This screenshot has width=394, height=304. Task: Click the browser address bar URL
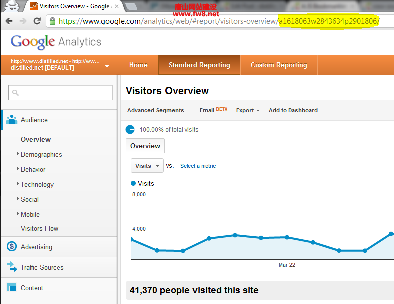coord(219,21)
